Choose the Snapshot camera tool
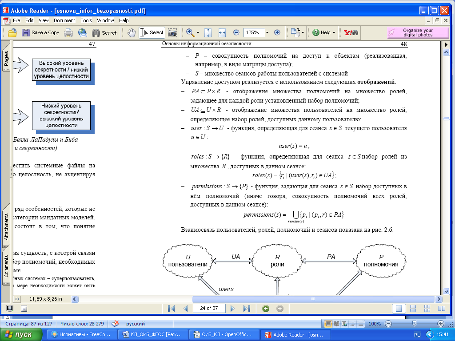Image resolution: width=455 pixels, height=341 pixels. [x=172, y=33]
